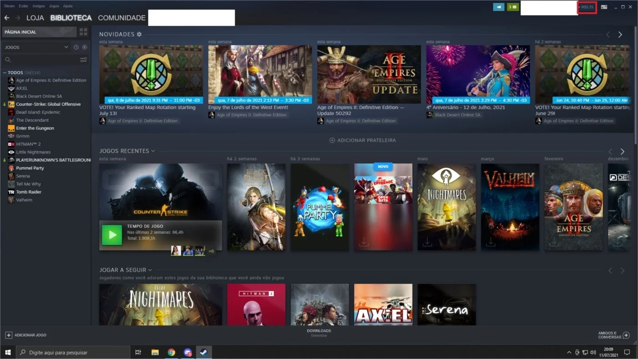Open advanced filter sliders icon
This screenshot has width=638, height=359.
(83, 60)
